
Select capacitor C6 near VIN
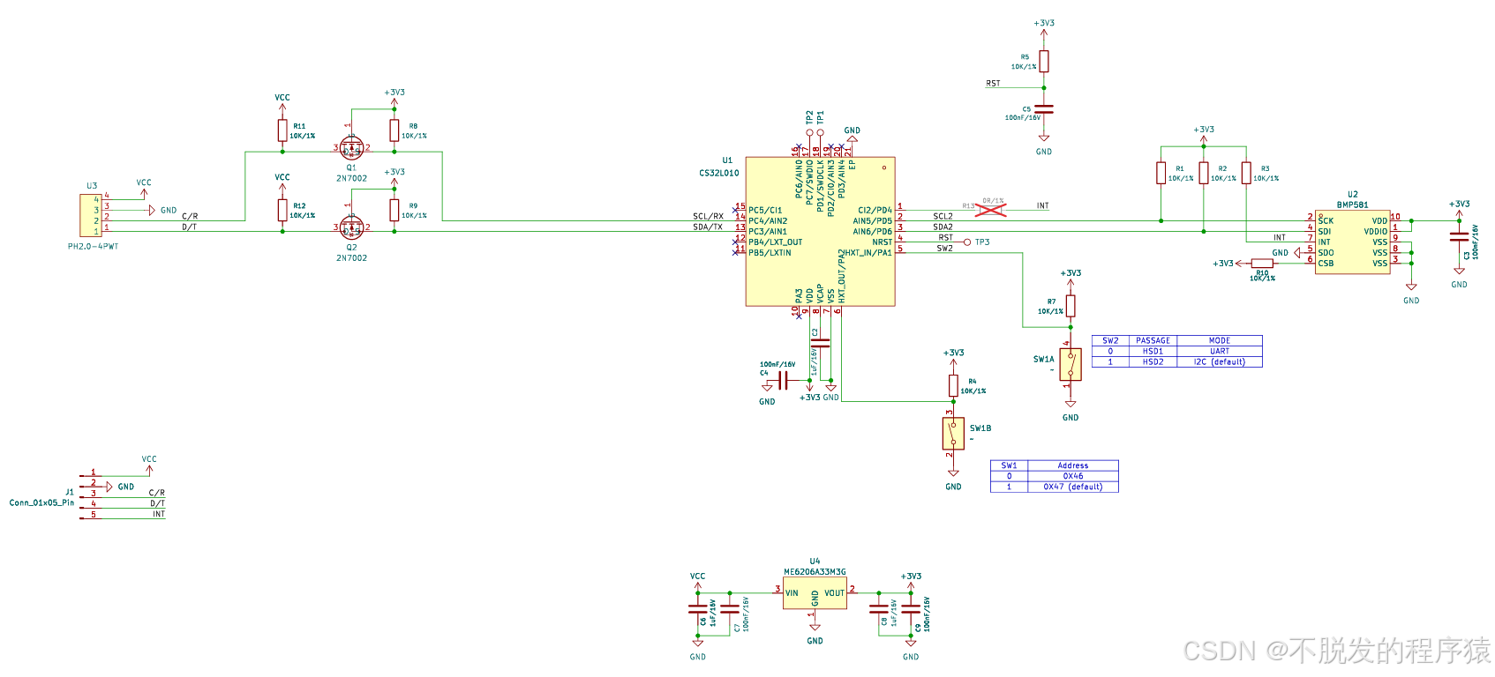697,608
